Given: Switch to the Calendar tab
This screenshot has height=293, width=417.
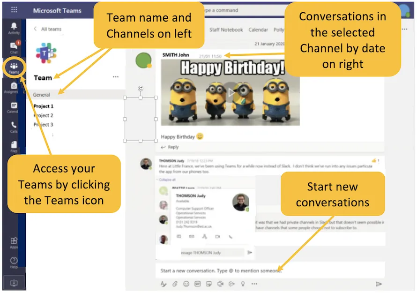Looking at the screenshot, I should pyautogui.click(x=258, y=30).
